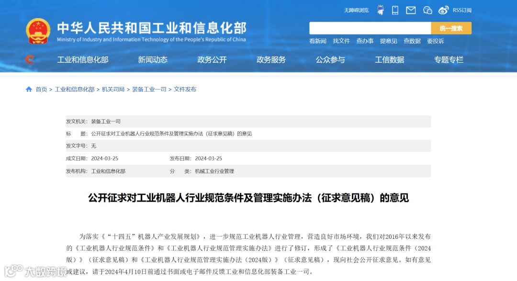The height and width of the screenshot is (281, 517).
Task: Click the bold article headline
Action: 248,198
